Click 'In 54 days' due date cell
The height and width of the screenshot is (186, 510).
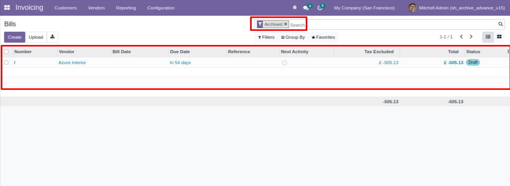pyautogui.click(x=180, y=63)
